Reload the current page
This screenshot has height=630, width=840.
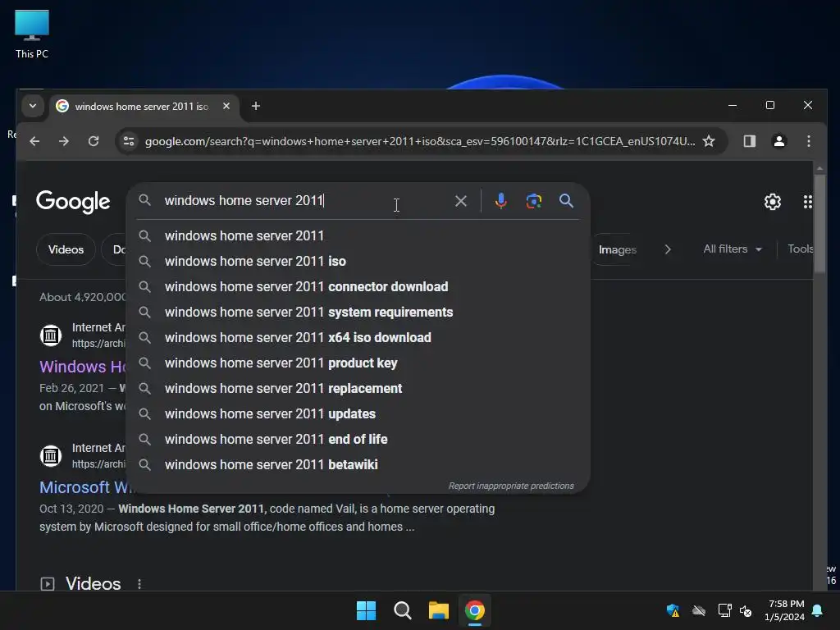point(94,141)
